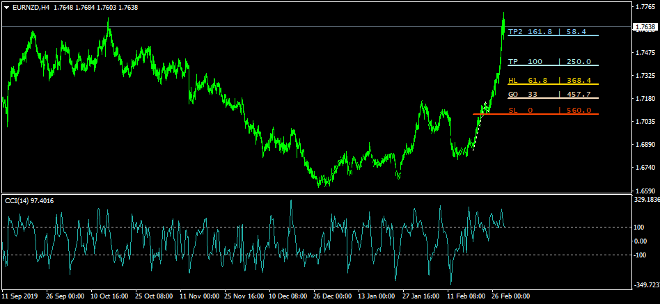
Task: Click the current price tag 1.7638
Action: 645,27
